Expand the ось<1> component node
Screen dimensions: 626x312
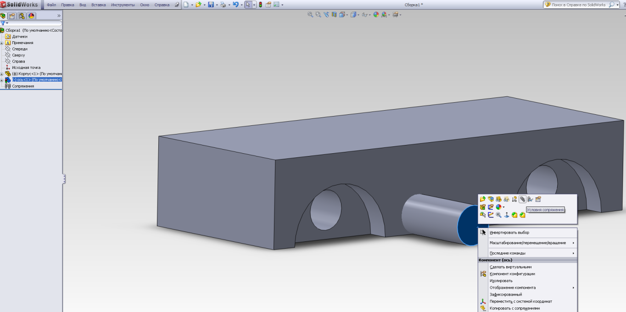point(2,80)
